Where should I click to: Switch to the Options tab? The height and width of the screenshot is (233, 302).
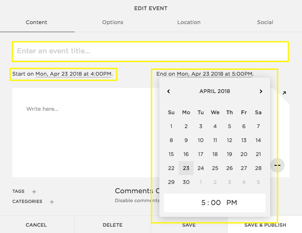[x=113, y=22]
